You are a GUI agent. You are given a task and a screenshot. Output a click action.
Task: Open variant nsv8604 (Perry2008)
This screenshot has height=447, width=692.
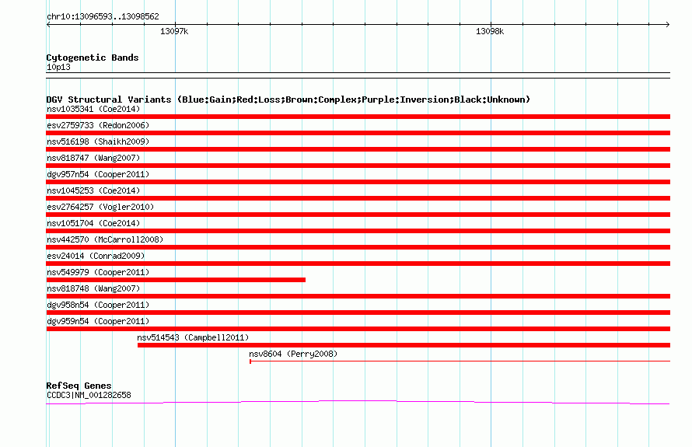point(293,354)
